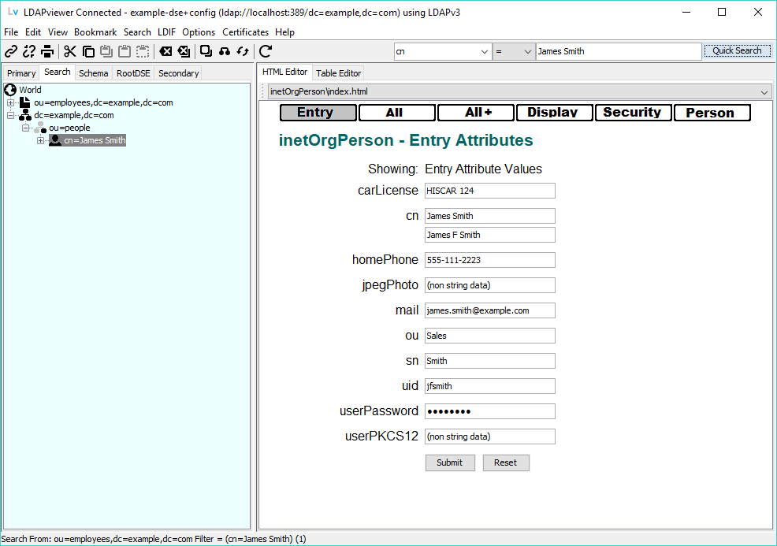Select the Schema tab
The image size is (777, 546).
93,72
